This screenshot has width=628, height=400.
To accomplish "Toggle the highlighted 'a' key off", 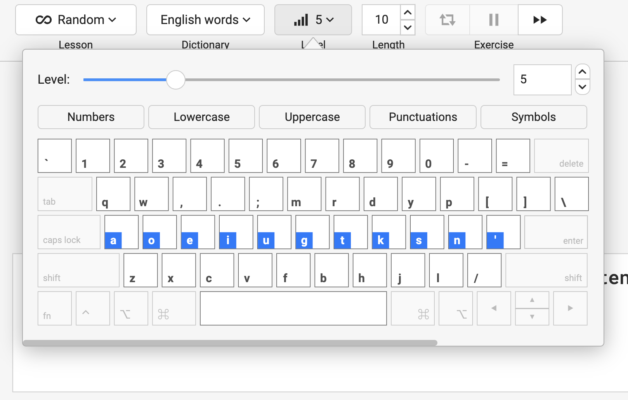I will 121,232.
